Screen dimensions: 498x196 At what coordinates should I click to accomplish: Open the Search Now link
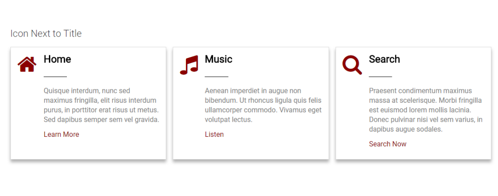387,144
